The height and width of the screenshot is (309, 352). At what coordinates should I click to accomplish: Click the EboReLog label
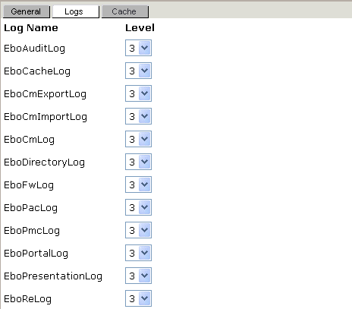(x=27, y=299)
